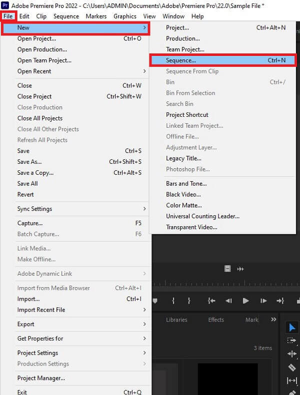Select the Track Select Forward tool
This screenshot has width=300, height=395.
click(x=291, y=341)
